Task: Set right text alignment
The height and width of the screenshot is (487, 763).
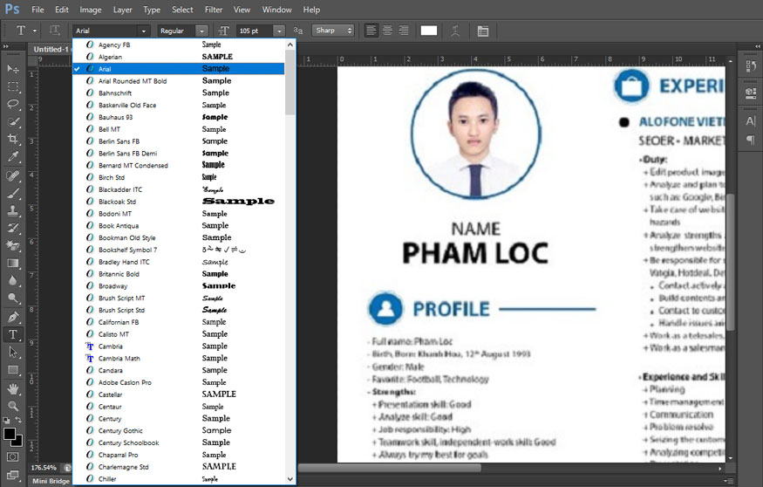Action: [x=404, y=31]
